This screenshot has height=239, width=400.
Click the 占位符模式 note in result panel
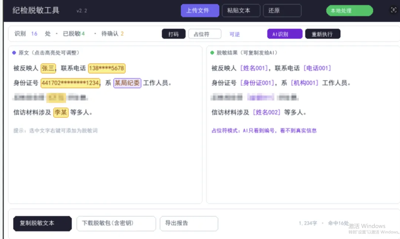[264, 131]
